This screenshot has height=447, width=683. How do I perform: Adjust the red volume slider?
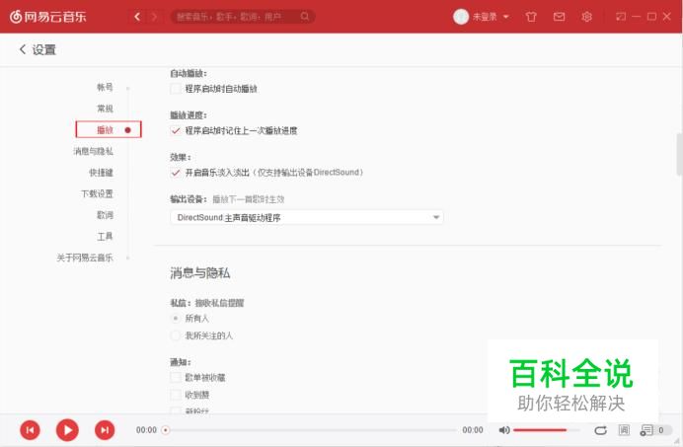(546, 430)
